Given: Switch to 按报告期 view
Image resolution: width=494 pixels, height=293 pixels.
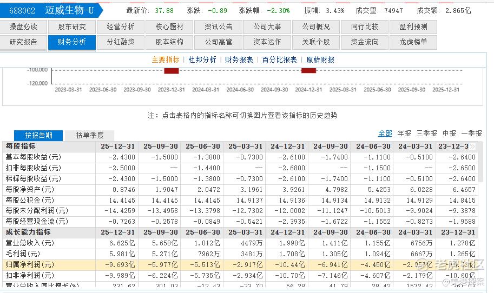Looking at the screenshot, I should tap(38, 135).
